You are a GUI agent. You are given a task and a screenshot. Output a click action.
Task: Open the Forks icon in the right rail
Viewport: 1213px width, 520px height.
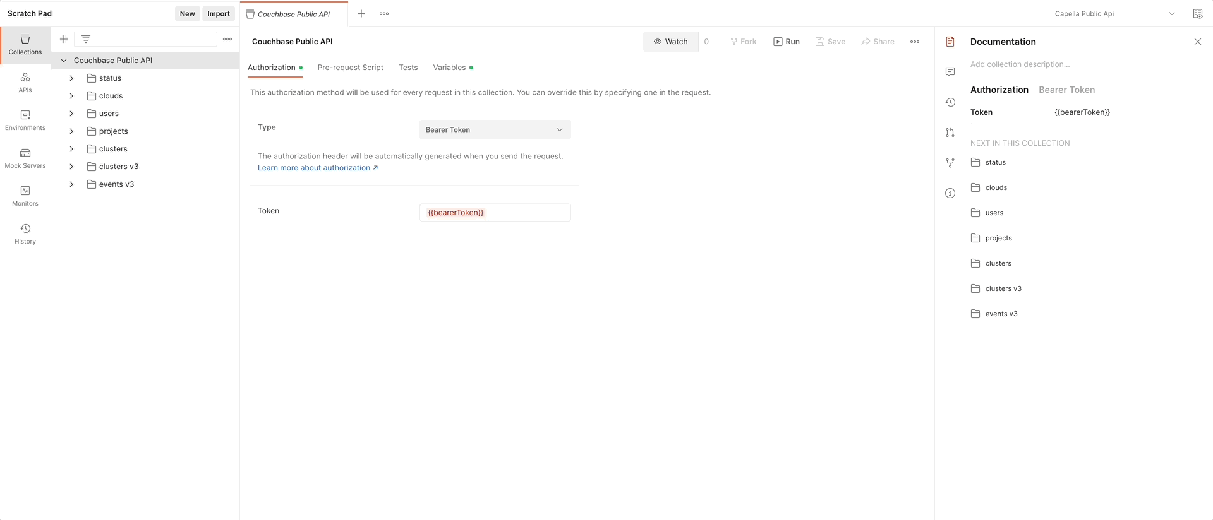[x=950, y=163]
